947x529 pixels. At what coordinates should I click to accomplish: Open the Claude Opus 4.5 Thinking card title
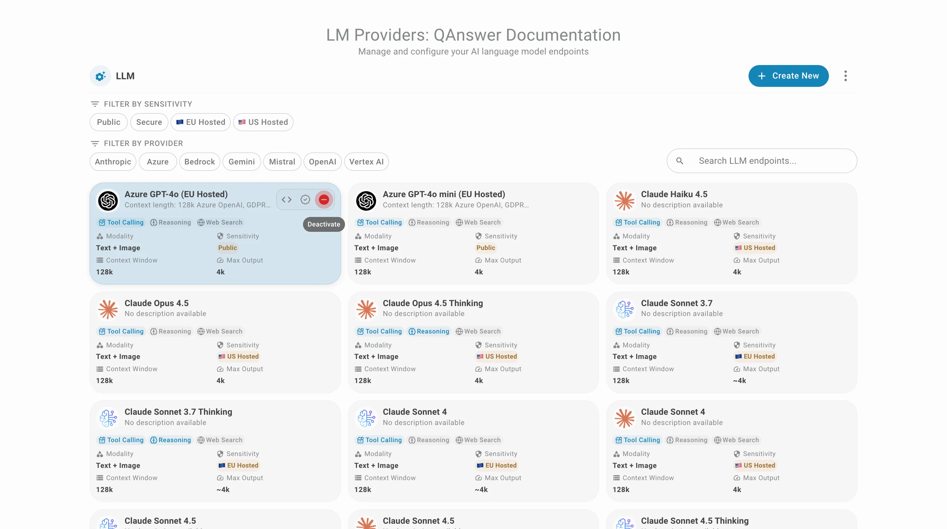[x=433, y=303]
